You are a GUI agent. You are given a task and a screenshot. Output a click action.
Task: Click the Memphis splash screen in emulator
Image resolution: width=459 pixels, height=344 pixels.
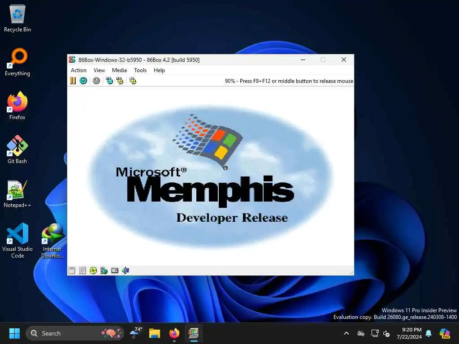211,176
